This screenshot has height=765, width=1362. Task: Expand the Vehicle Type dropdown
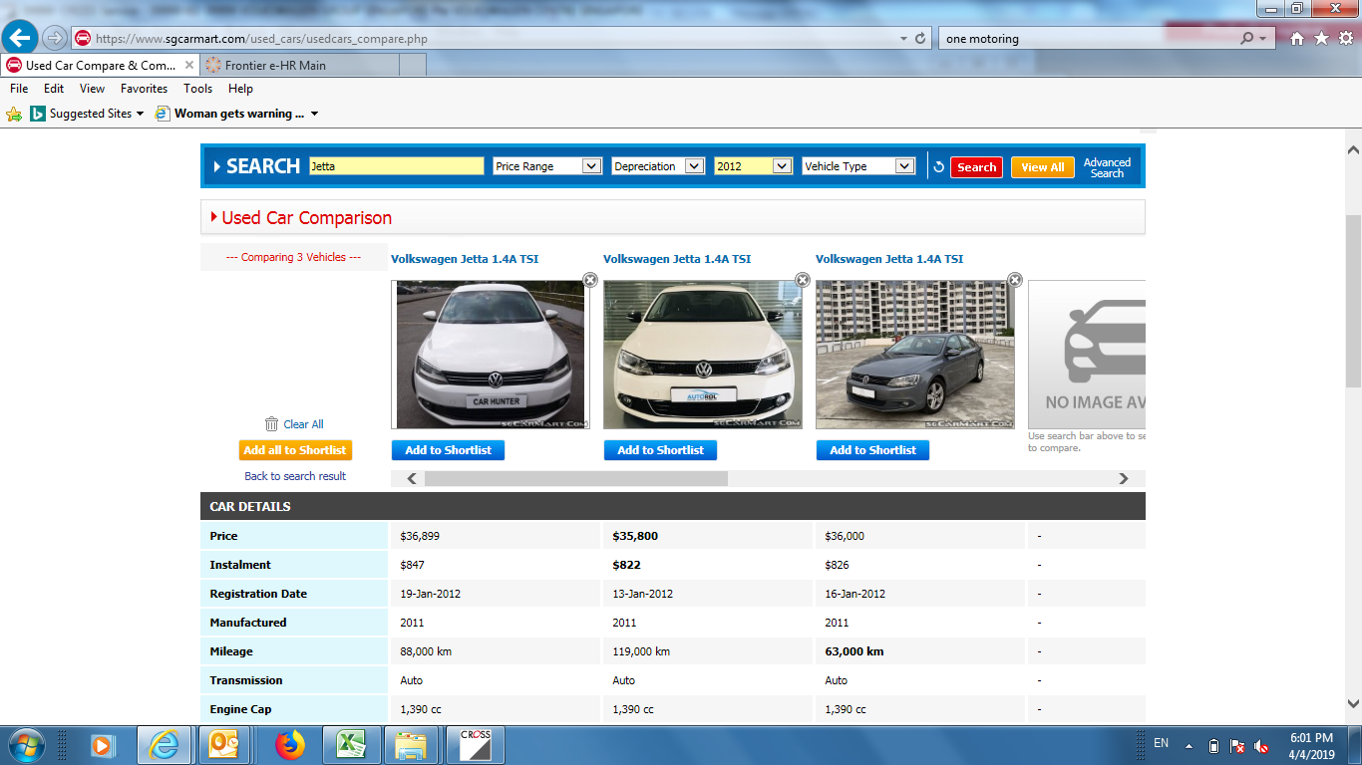point(858,166)
